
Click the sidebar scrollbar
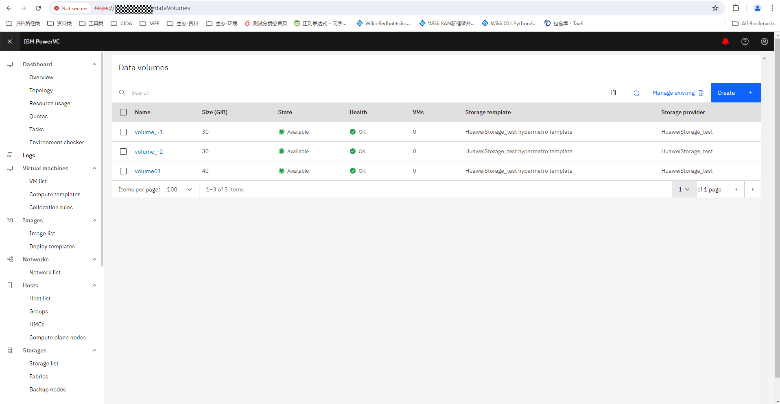pyautogui.click(x=102, y=159)
